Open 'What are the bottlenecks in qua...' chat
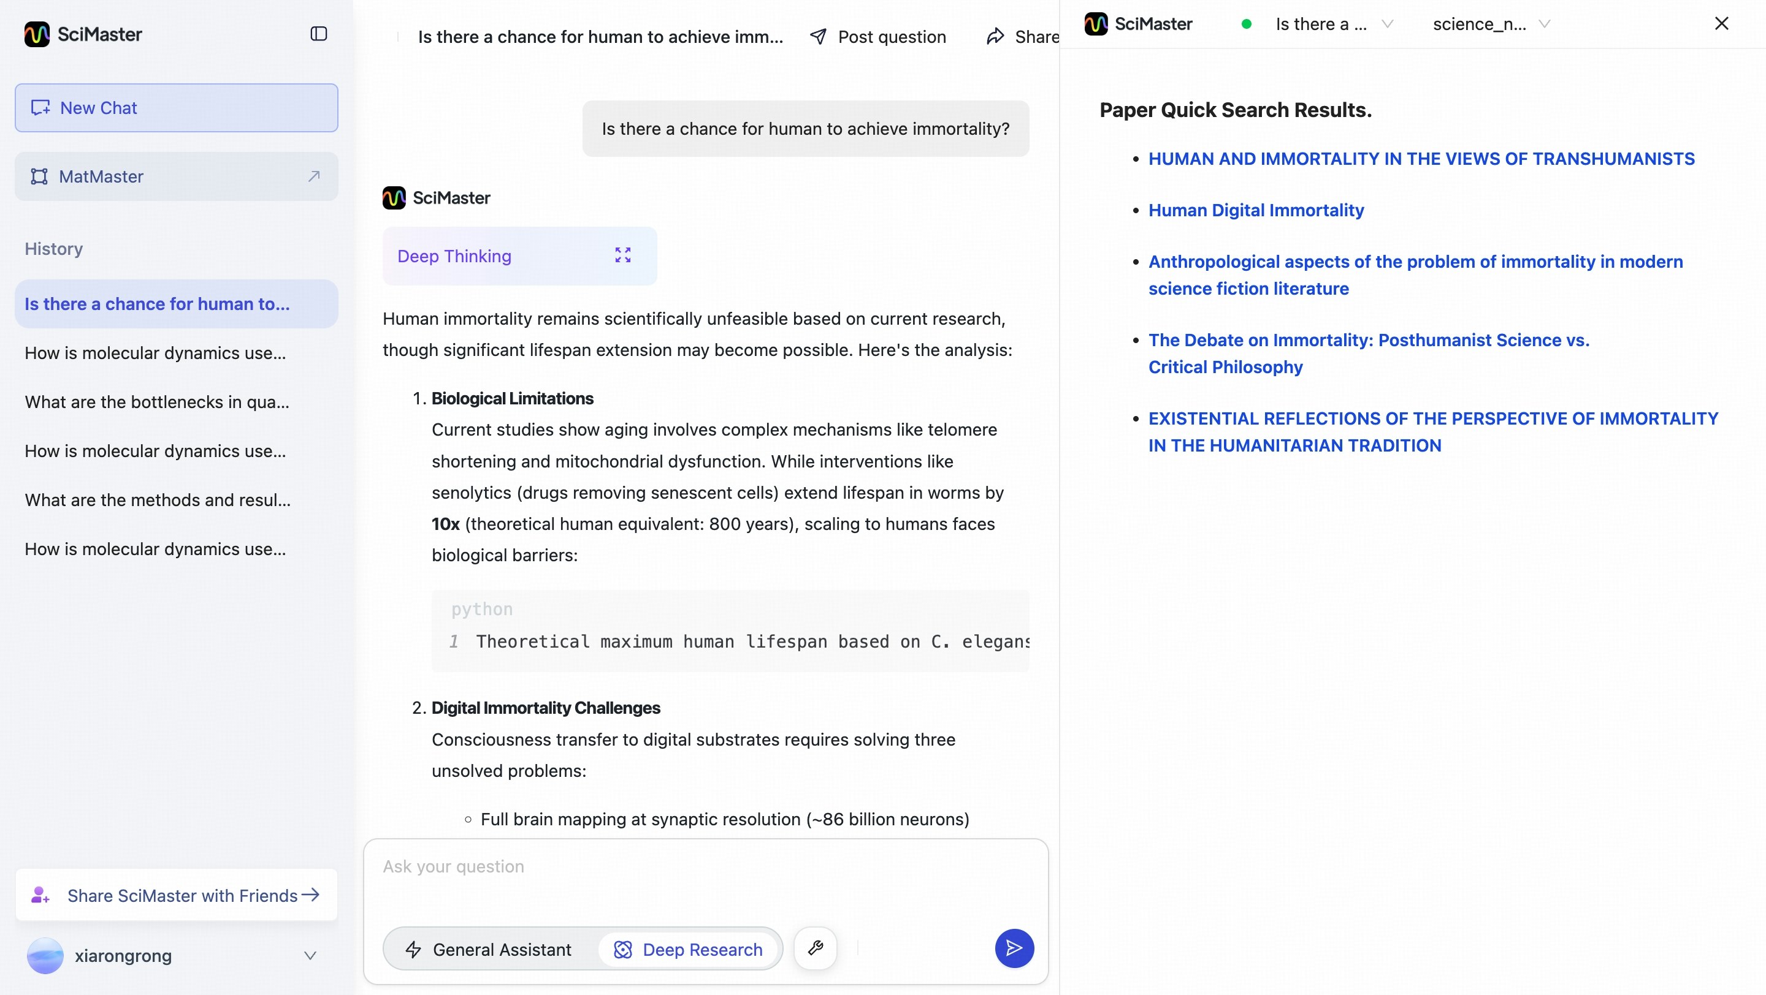The height and width of the screenshot is (995, 1766). pos(157,402)
